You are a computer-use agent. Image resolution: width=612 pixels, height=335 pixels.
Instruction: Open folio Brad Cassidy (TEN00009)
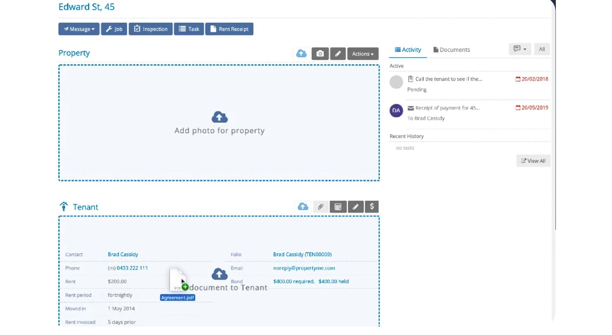[302, 254]
